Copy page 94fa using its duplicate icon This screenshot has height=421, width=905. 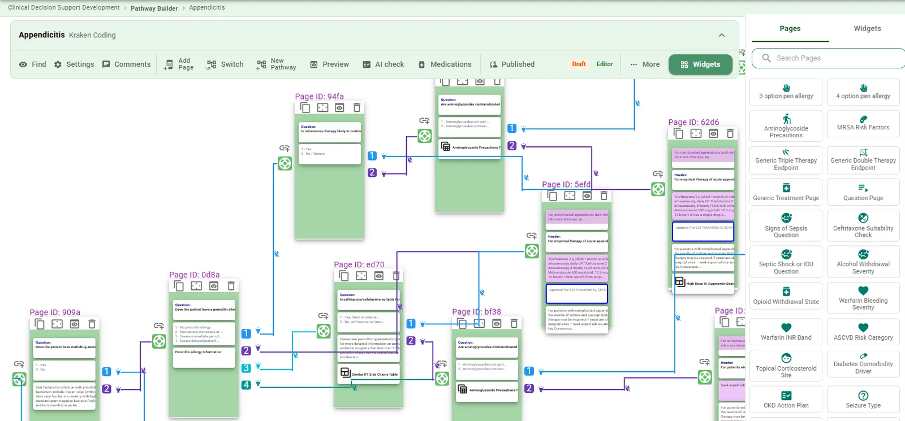pyautogui.click(x=305, y=107)
